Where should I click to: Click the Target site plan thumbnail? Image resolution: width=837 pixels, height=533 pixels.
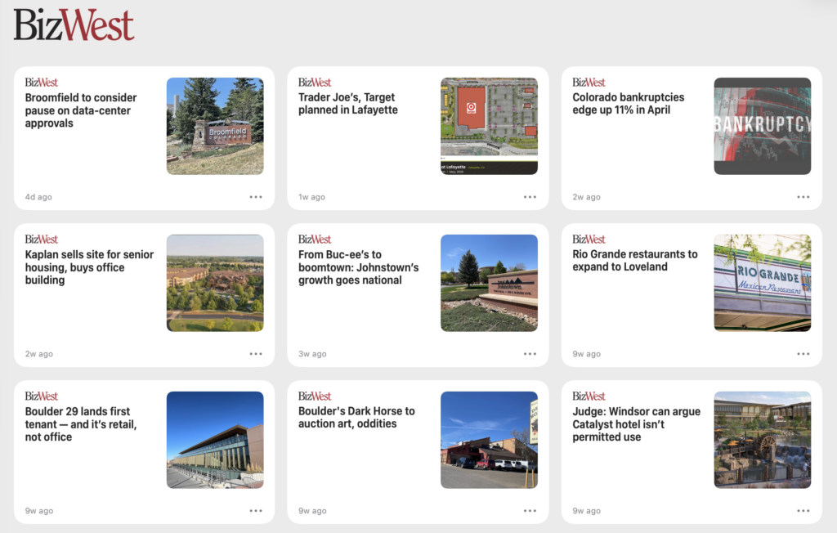coord(489,126)
